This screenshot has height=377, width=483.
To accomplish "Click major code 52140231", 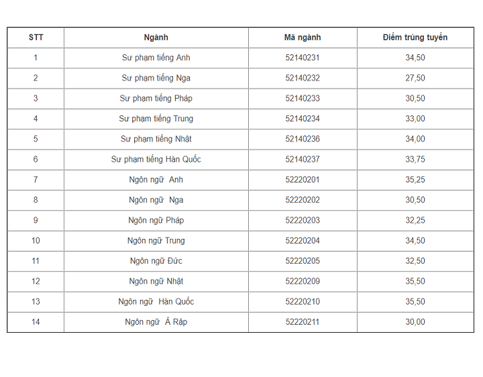I will (x=303, y=58).
